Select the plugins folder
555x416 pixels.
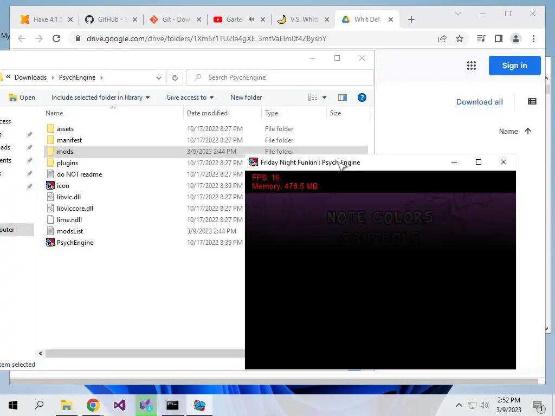click(x=67, y=162)
